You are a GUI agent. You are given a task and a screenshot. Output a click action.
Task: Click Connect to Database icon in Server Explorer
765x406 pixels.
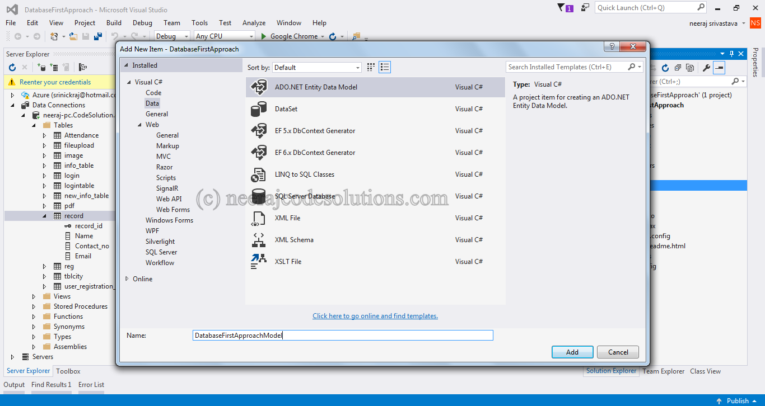tap(41, 67)
